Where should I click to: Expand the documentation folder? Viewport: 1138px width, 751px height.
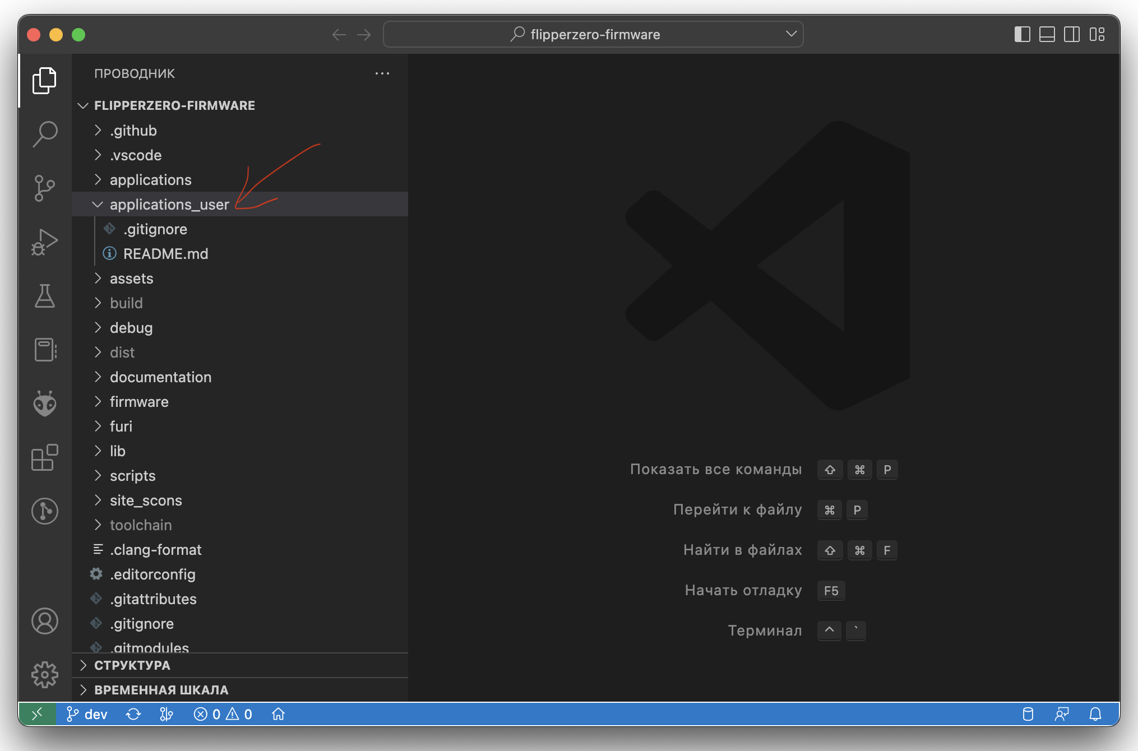[x=240, y=377]
